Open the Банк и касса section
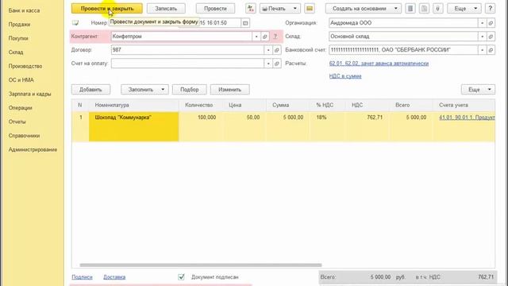This screenshot has height=286, width=508. pos(24,10)
